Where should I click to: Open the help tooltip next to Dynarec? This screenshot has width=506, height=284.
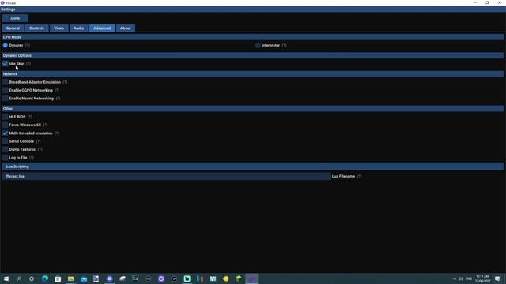(x=28, y=46)
